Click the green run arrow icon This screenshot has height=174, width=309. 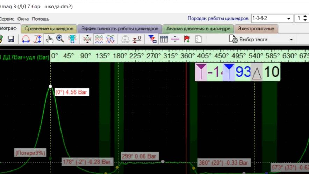point(1,39)
